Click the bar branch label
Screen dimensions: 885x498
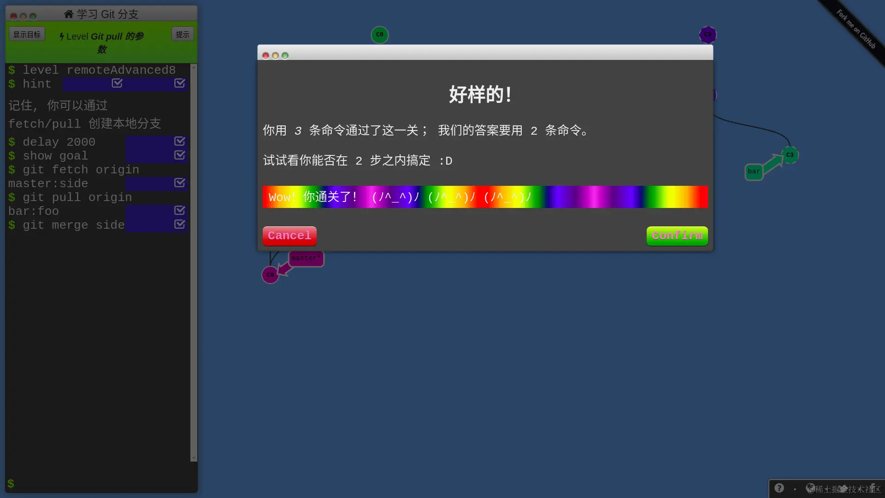pyautogui.click(x=754, y=172)
